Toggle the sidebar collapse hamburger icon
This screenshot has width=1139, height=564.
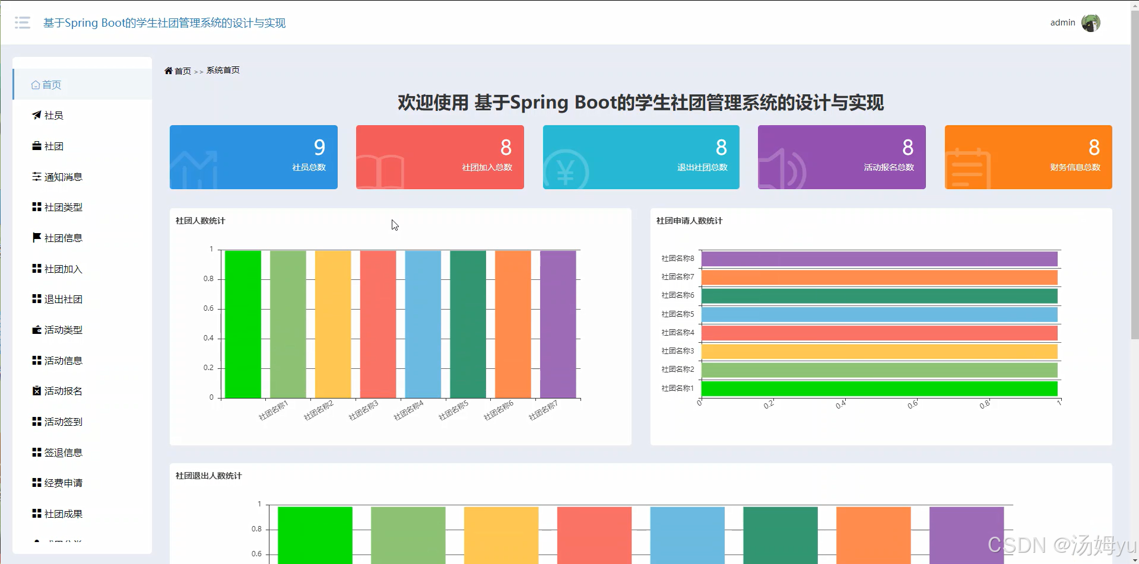[23, 23]
